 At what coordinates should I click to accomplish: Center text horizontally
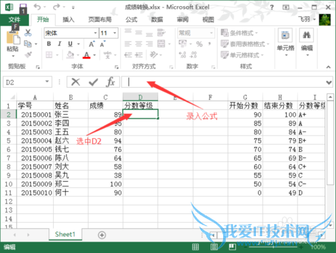click(138, 44)
